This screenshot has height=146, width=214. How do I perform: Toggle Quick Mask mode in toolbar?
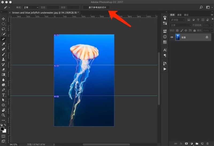pyautogui.click(x=3, y=136)
